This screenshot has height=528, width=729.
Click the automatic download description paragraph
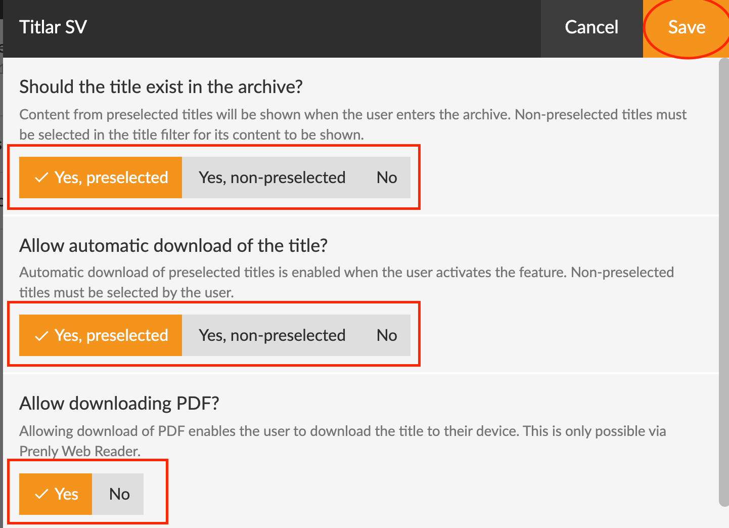click(346, 282)
